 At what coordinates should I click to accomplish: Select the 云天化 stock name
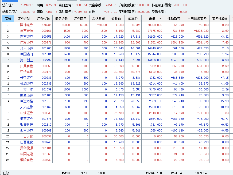pyautogui.click(x=28, y=136)
